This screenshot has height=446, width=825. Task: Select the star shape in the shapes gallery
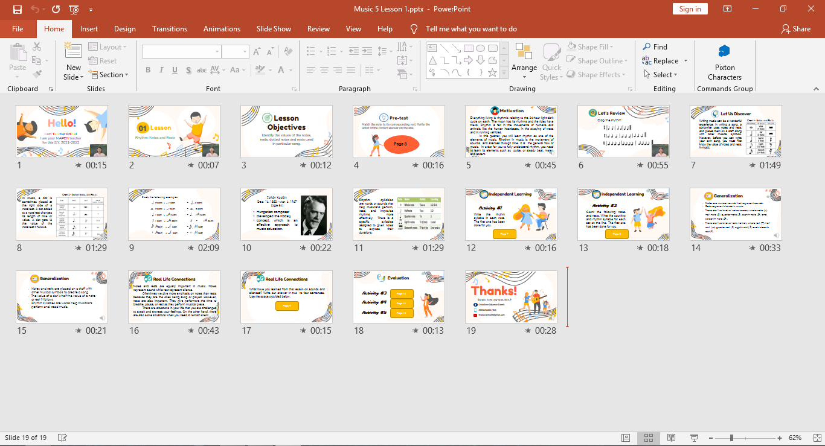pyautogui.click(x=492, y=72)
